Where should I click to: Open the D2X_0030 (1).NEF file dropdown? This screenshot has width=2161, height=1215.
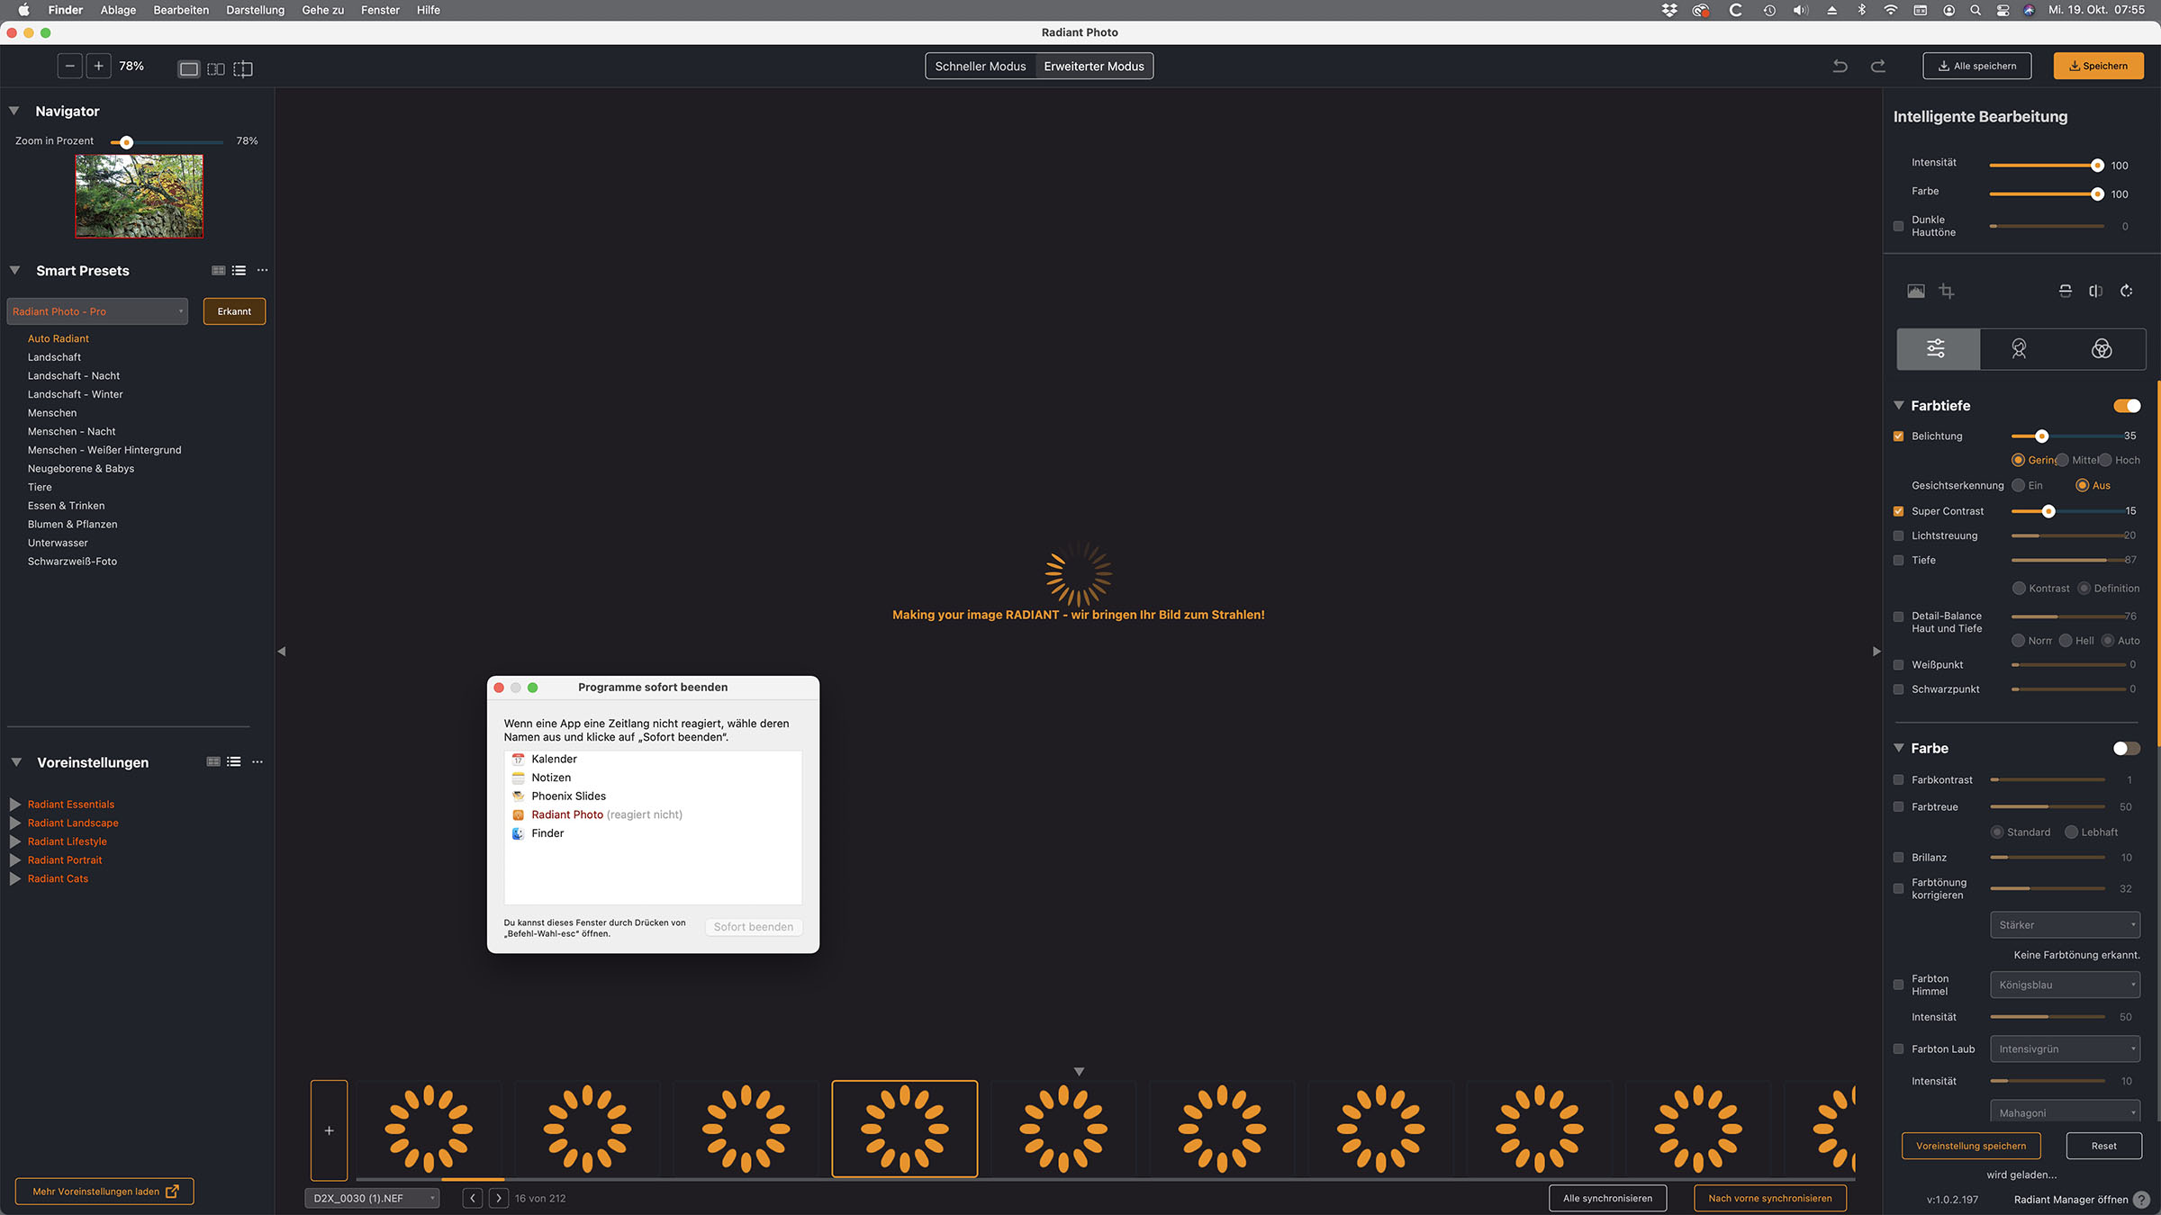[x=372, y=1199]
